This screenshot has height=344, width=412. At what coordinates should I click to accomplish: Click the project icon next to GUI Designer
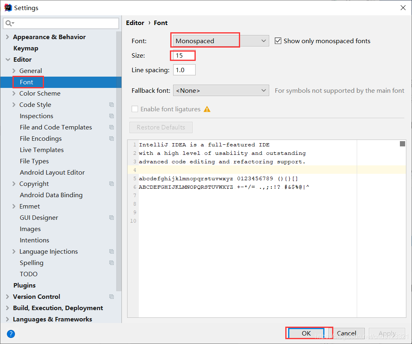point(112,217)
